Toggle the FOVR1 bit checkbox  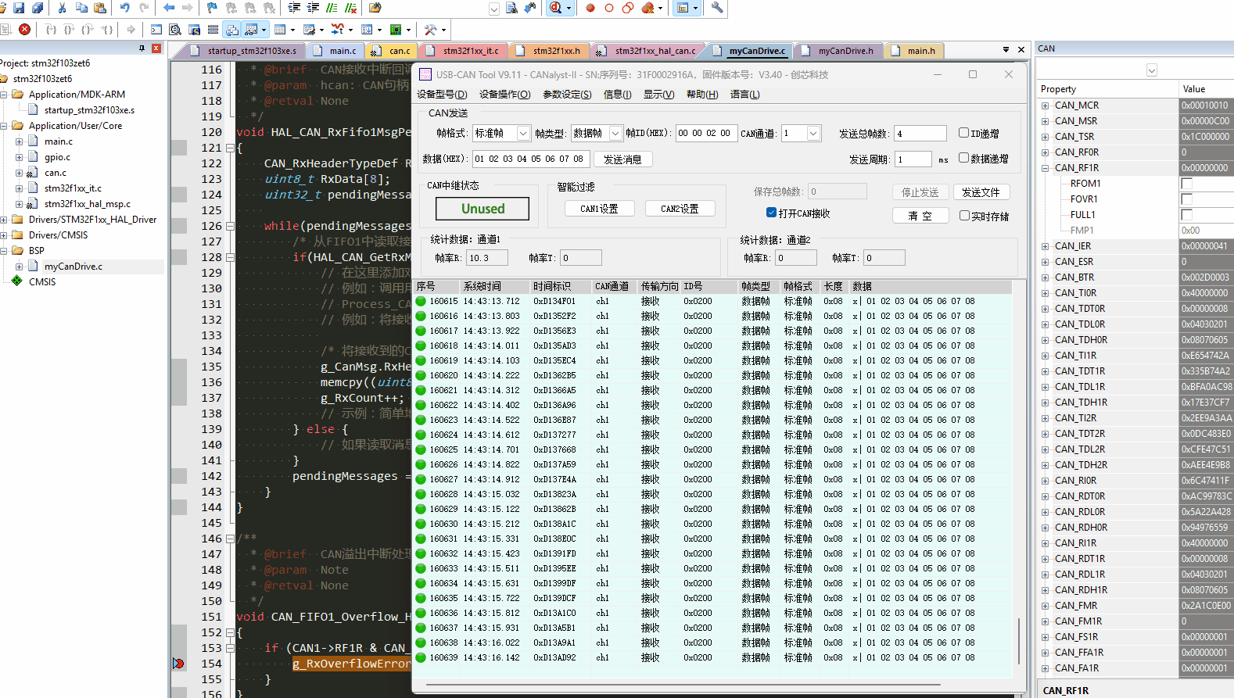pos(1186,199)
